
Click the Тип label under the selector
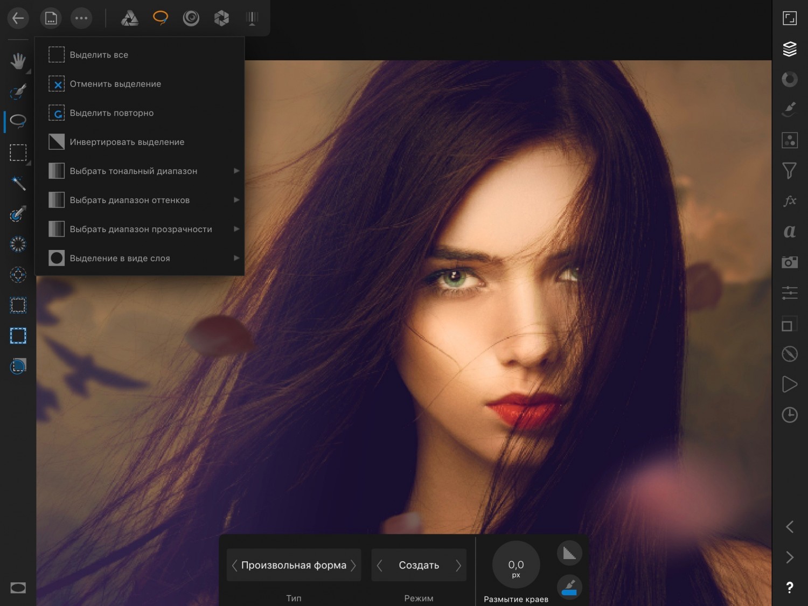click(x=294, y=598)
